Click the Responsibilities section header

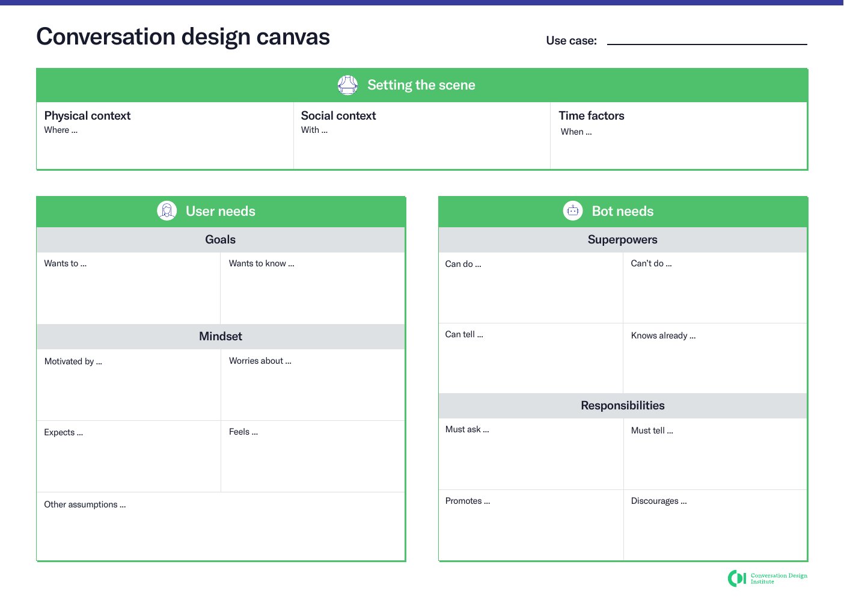coord(623,406)
